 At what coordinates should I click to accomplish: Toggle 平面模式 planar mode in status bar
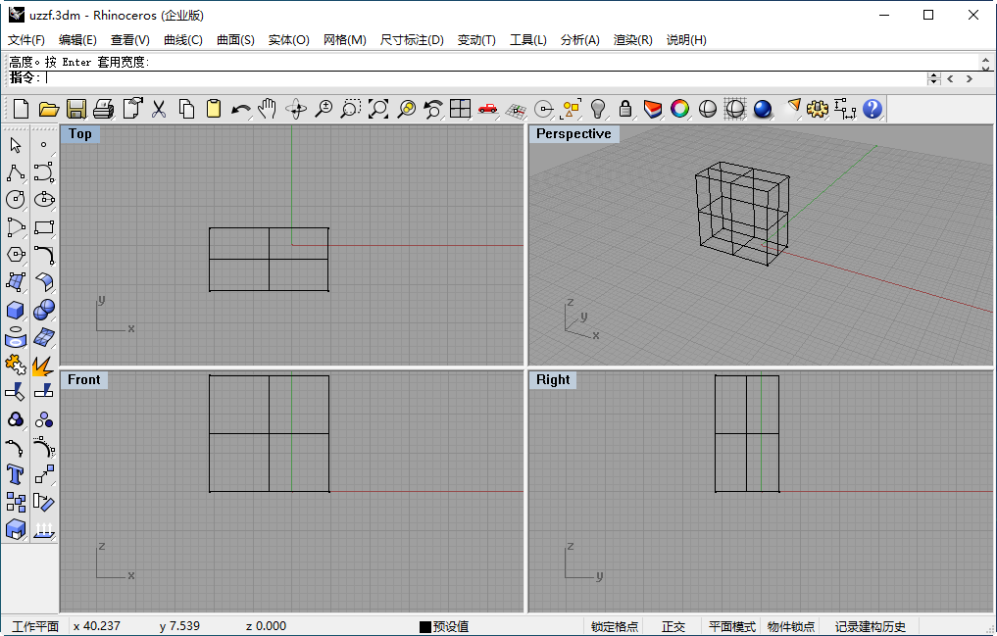click(732, 626)
